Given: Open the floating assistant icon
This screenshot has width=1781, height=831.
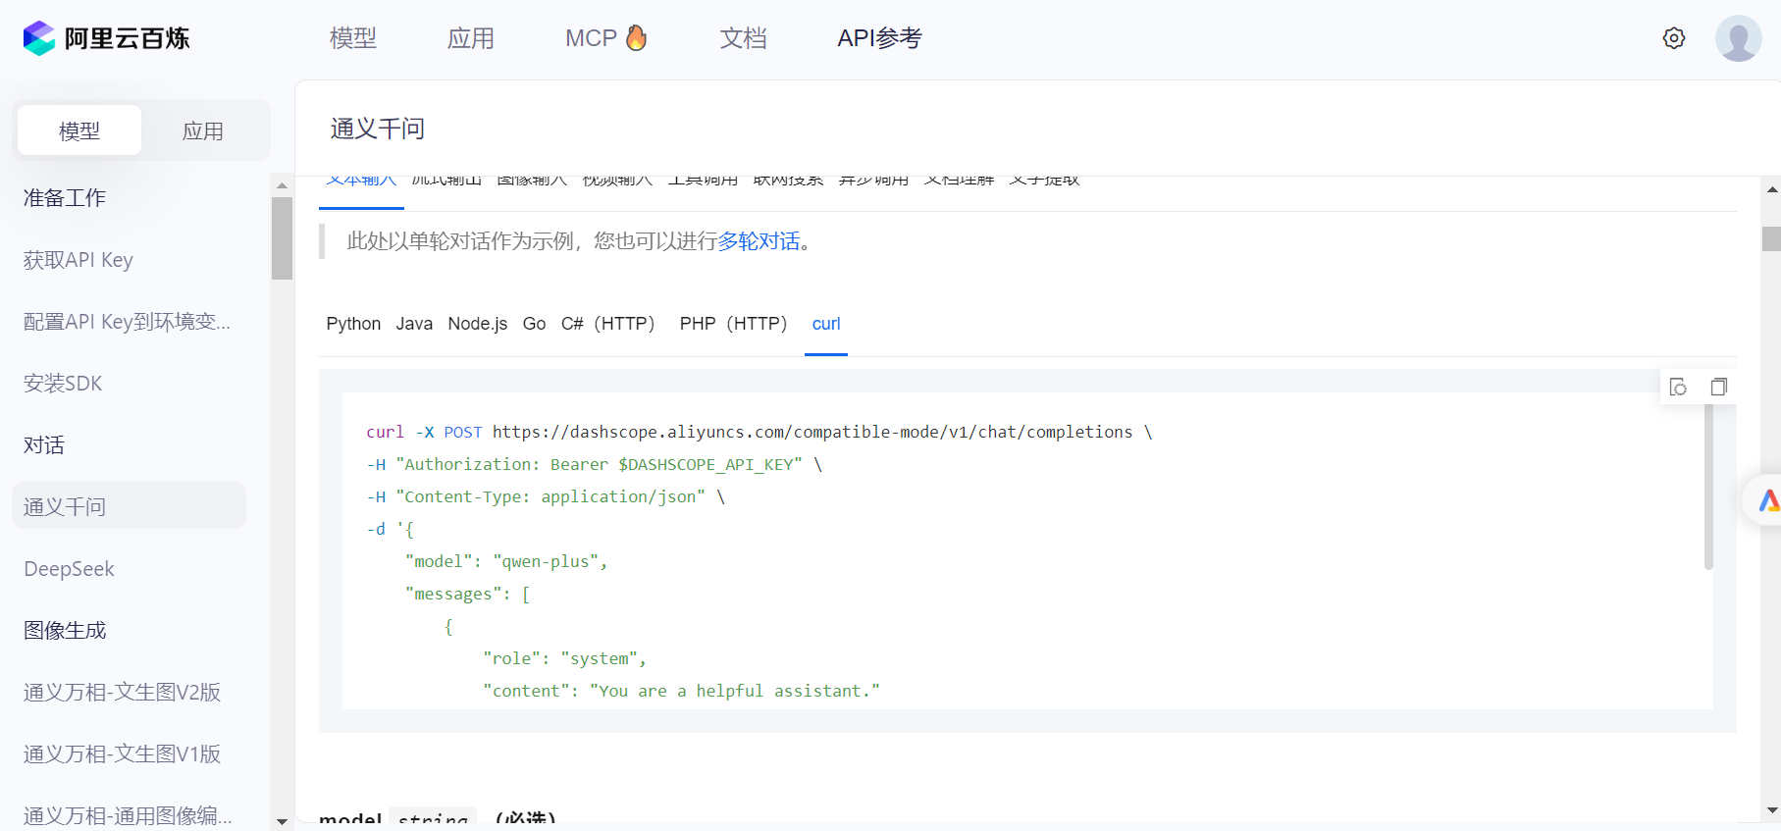Looking at the screenshot, I should 1767,500.
